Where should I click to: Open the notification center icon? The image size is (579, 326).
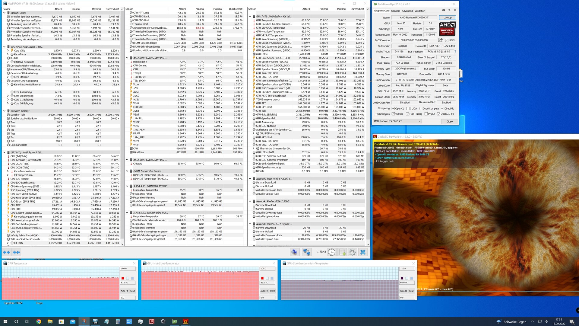click(x=572, y=321)
